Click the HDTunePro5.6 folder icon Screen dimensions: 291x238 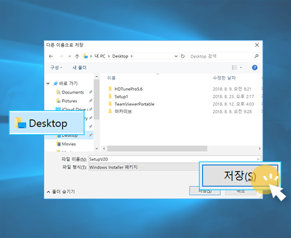110,89
